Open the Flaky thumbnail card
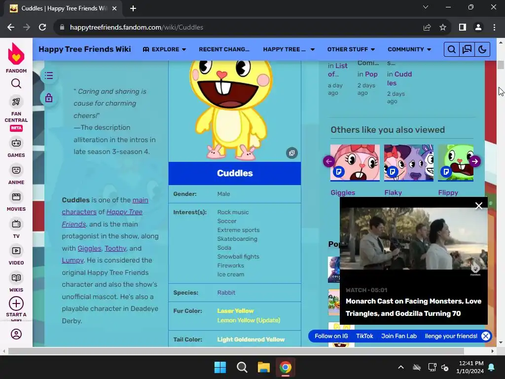Image resolution: width=505 pixels, height=379 pixels. (409, 163)
